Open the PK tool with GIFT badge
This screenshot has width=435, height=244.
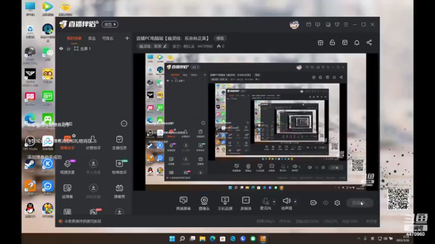[x=94, y=211]
